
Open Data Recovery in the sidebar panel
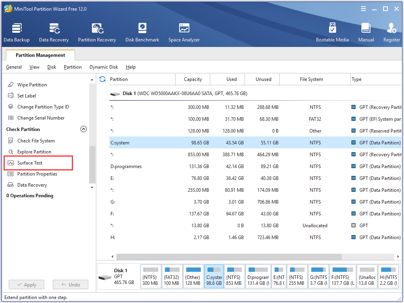[32, 185]
